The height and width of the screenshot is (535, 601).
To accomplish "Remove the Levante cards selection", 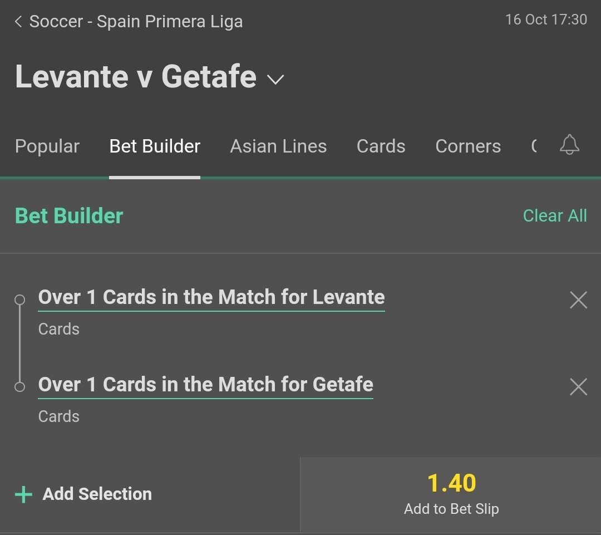I will [578, 300].
